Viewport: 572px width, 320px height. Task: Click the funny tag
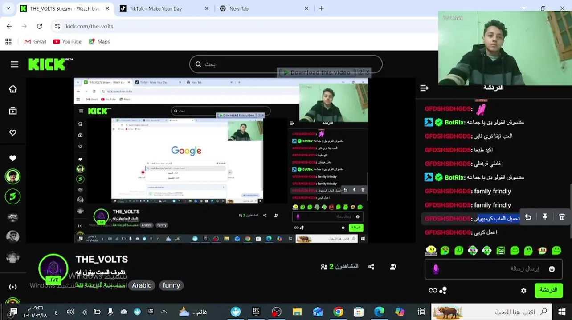tap(171, 285)
